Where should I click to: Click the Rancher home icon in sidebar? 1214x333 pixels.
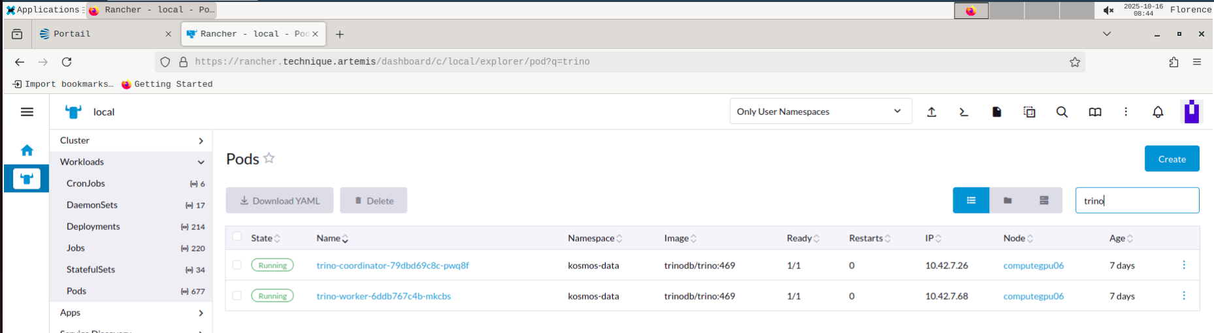[x=27, y=151]
